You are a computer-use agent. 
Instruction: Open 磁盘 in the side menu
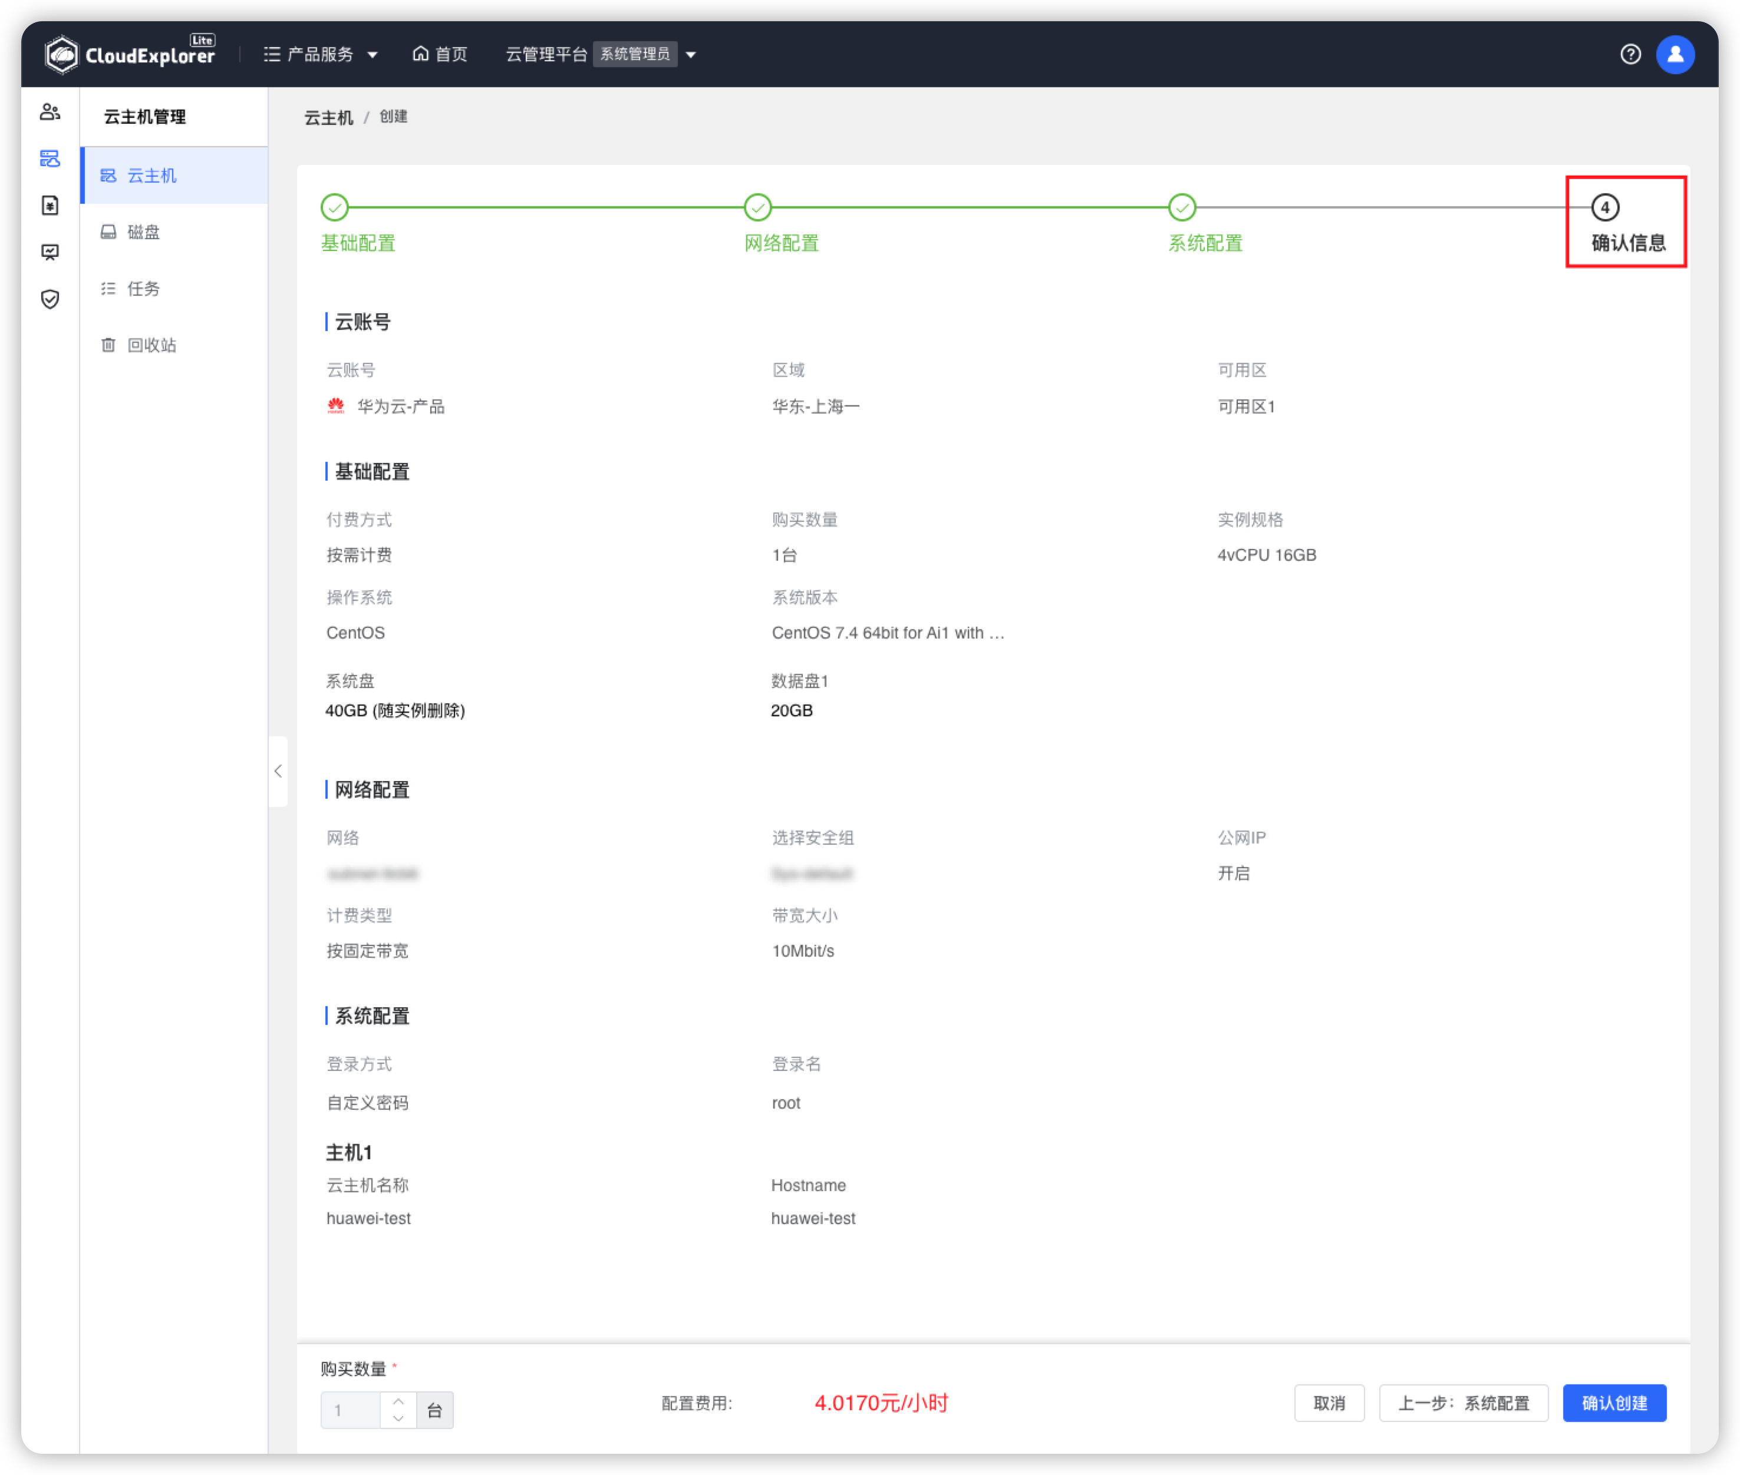[175, 231]
